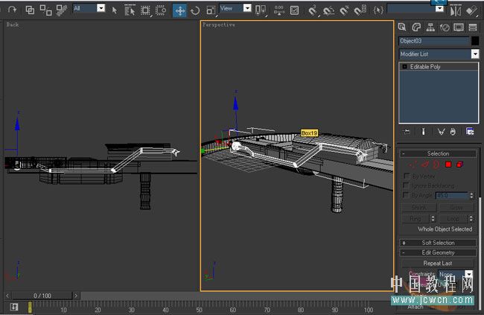Image resolution: width=484 pixels, height=315 pixels.
Task: Activate the Select and Scale tool
Action: [x=211, y=11]
